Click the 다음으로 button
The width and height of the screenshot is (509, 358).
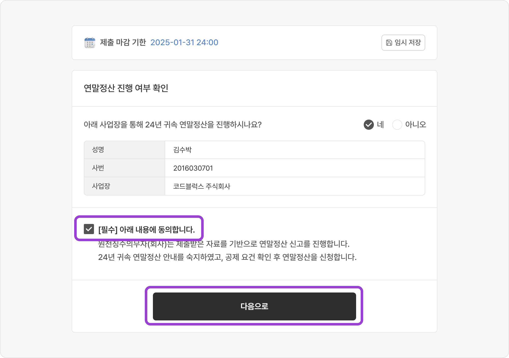[x=254, y=306]
